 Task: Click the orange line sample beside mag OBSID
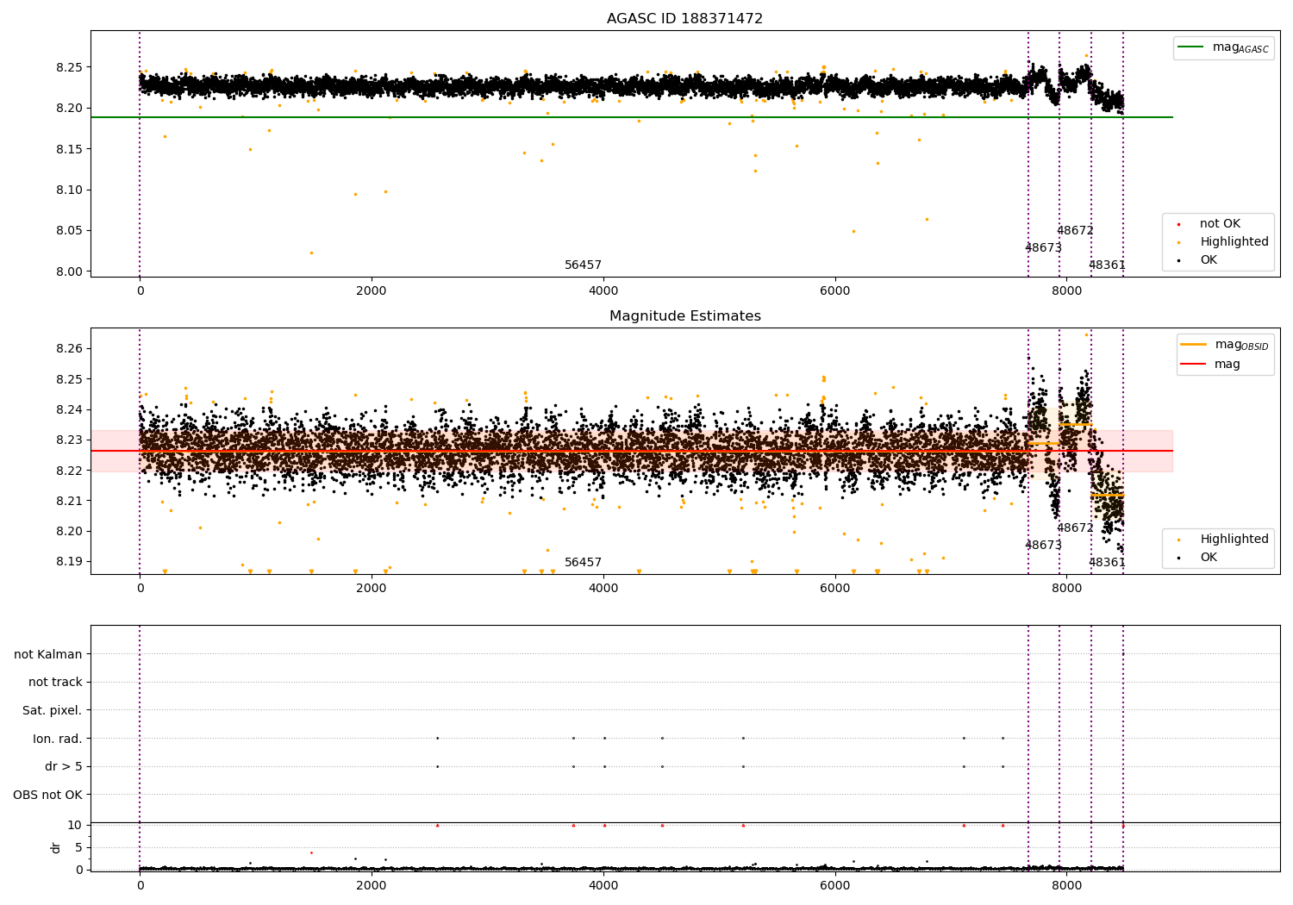pos(1193,345)
